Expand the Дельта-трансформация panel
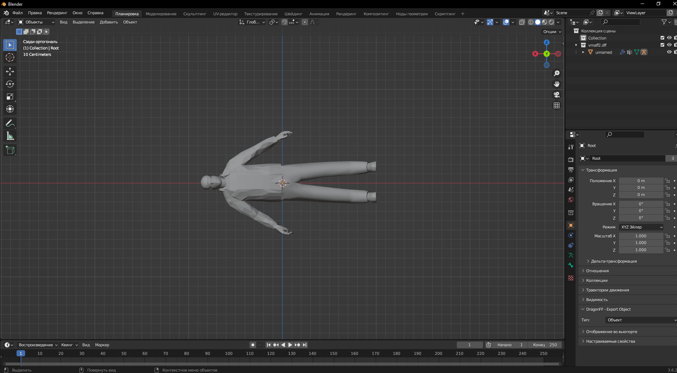Viewport: 677px width, 373px height. click(614, 261)
